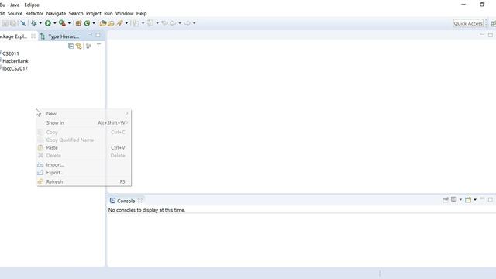
Task: Open the Display Selected Console dropdown
Action: coord(460,200)
